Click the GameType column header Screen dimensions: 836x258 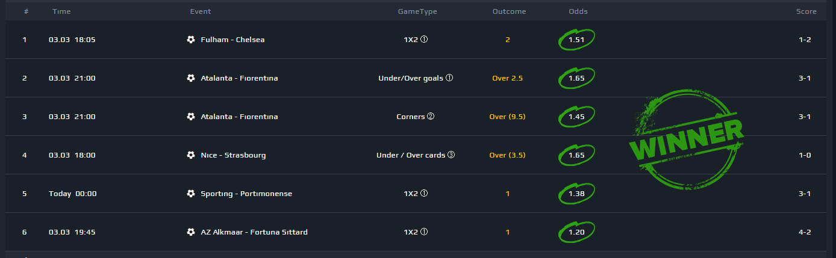(417, 11)
